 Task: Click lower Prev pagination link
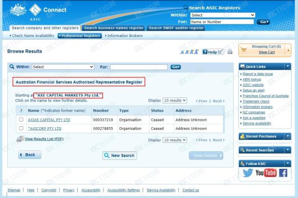[201, 140]
